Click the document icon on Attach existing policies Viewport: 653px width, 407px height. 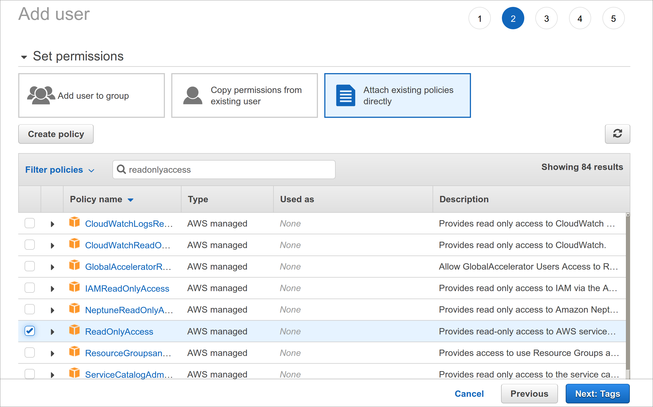coord(345,95)
